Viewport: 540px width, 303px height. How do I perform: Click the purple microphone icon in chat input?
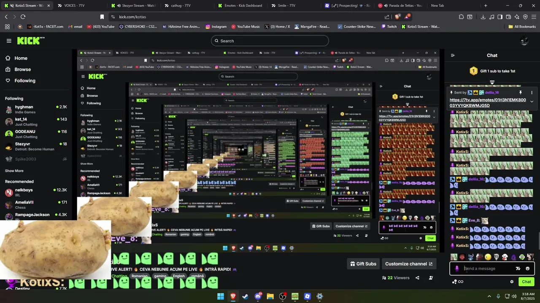pyautogui.click(x=457, y=268)
